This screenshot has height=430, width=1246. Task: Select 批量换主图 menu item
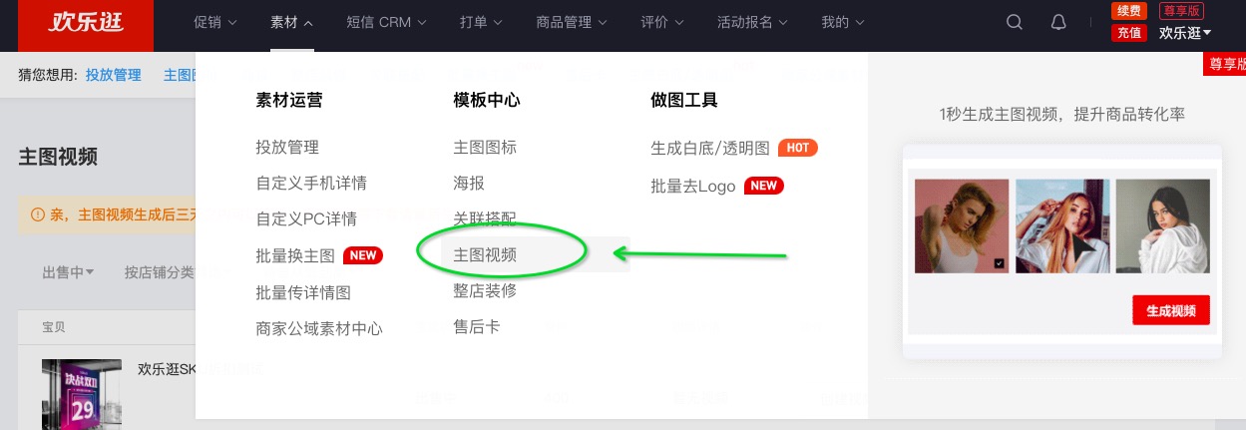[x=295, y=255]
